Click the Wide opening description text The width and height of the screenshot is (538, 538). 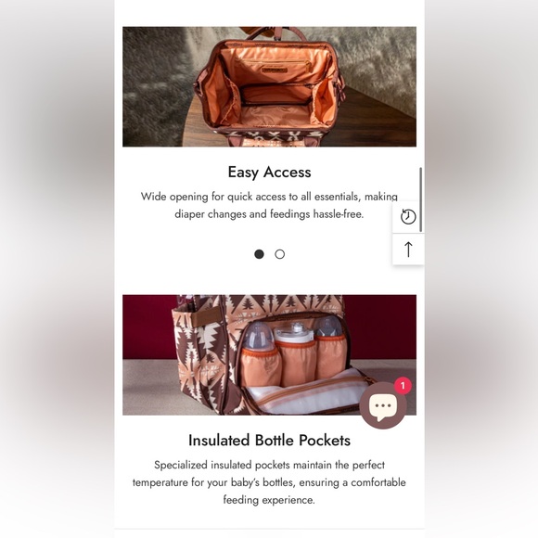pyautogui.click(x=269, y=205)
